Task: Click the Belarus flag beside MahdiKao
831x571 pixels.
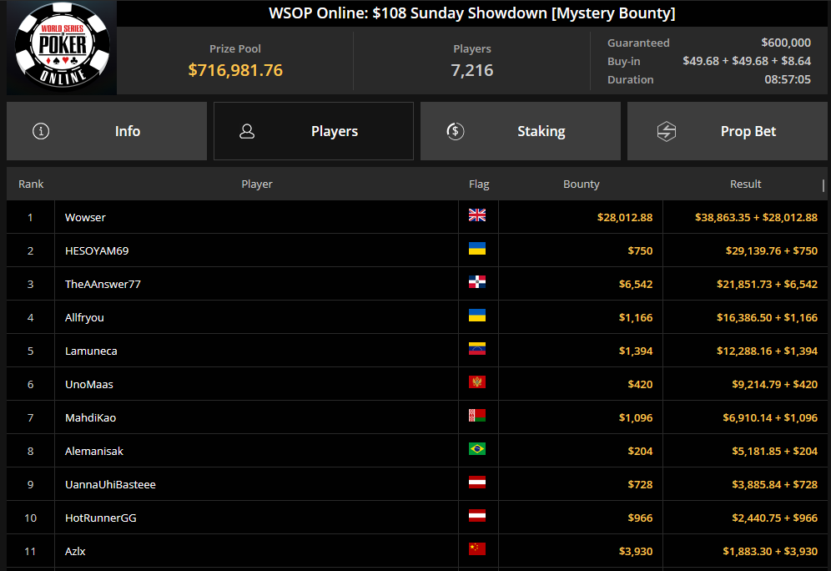Action: (x=477, y=415)
